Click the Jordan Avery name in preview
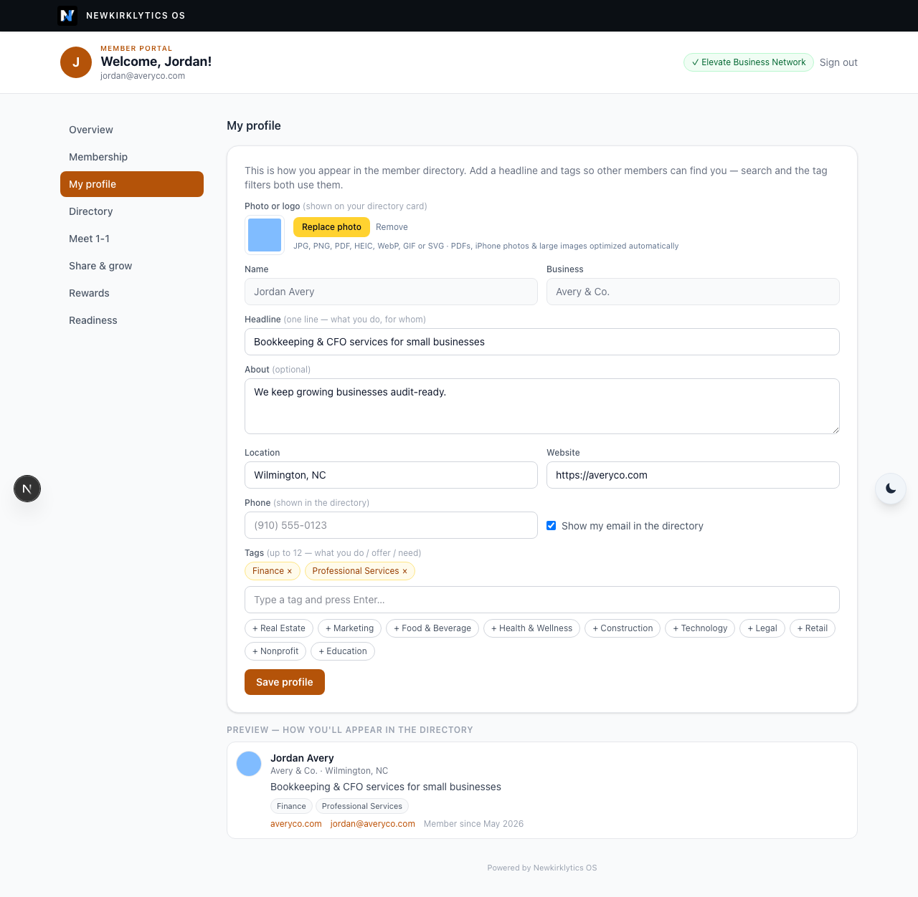Viewport: 918px width, 897px height. click(x=302, y=758)
